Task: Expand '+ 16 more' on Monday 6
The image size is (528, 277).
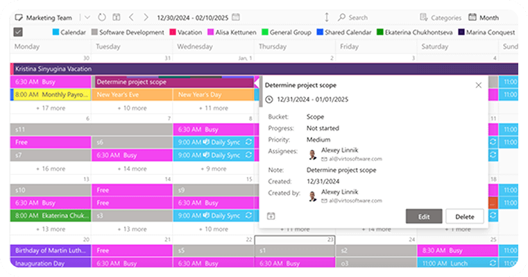Action: 51,169
